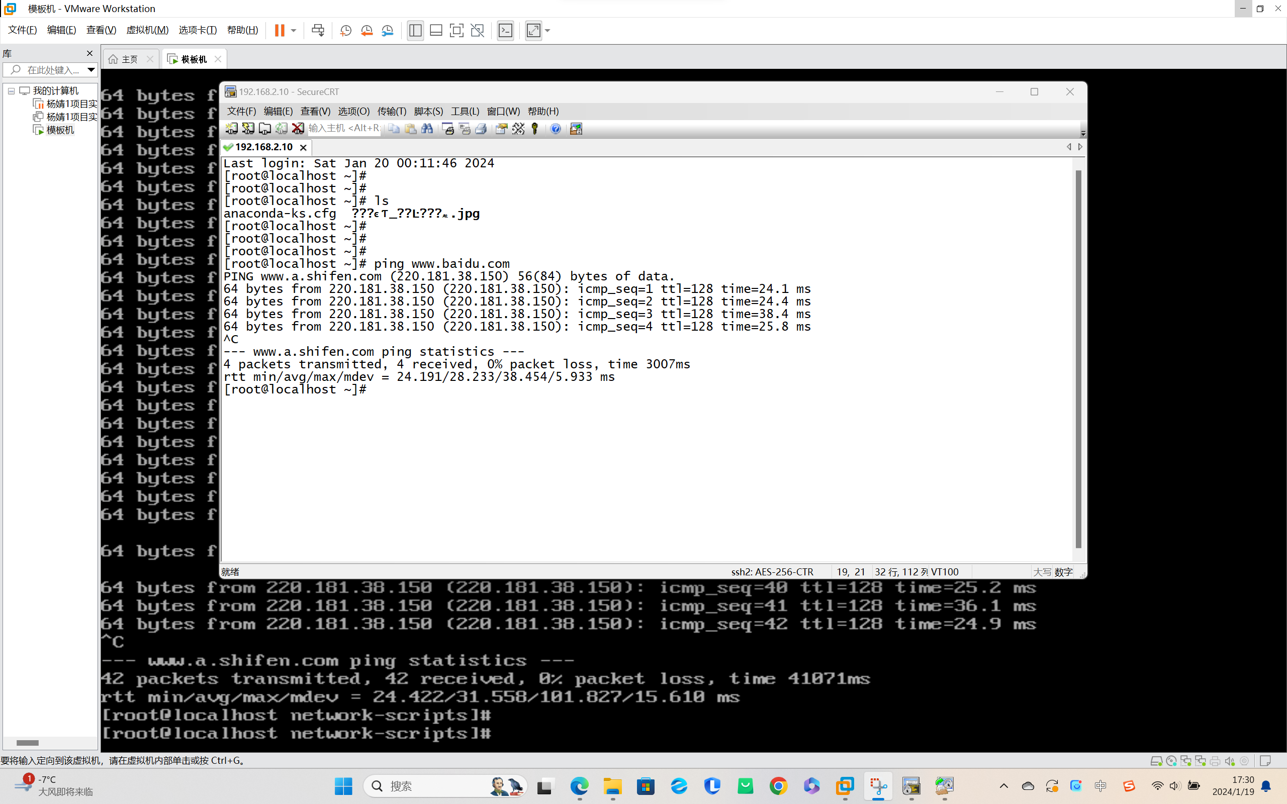The width and height of the screenshot is (1287, 804).
Task: Click the Windows Start button on taskbar
Action: pos(343,786)
